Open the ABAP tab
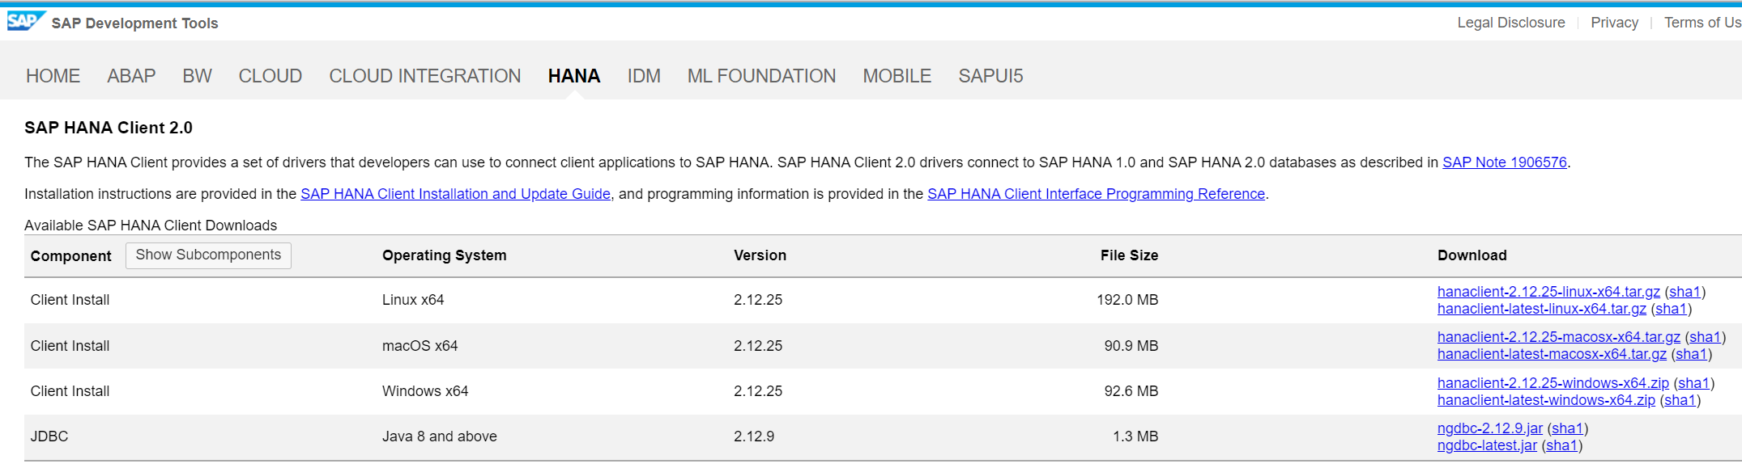Screen dimensions: 1742x468 (x=131, y=76)
